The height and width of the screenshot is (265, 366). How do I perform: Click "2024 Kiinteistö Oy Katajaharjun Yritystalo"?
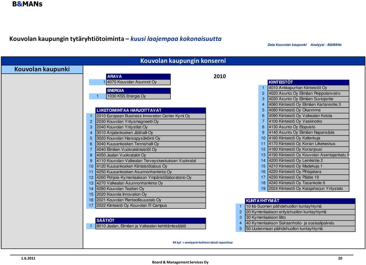tap(309, 189)
